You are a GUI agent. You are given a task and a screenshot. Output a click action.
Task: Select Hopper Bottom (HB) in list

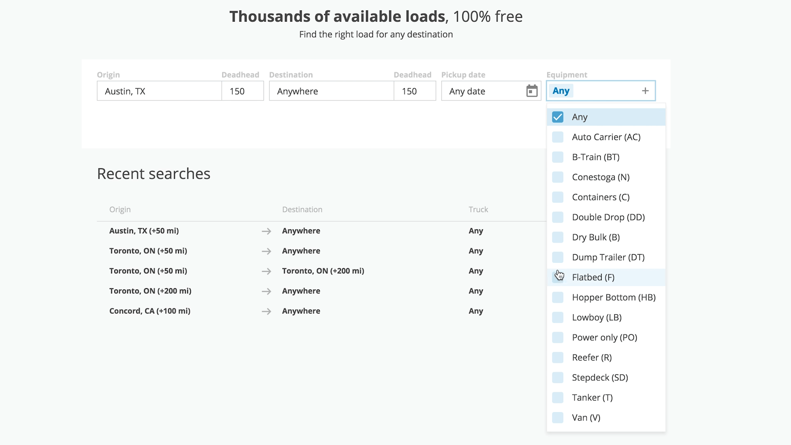pos(613,297)
